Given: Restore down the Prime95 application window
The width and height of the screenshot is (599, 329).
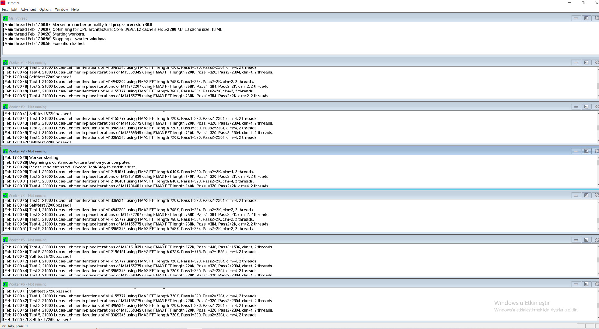Looking at the screenshot, I should 583,3.
